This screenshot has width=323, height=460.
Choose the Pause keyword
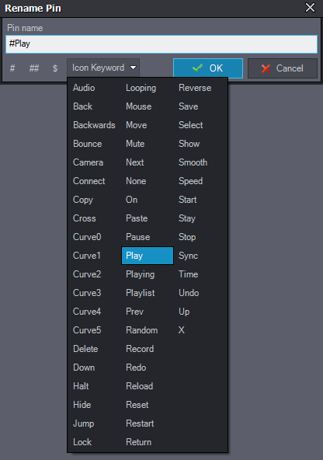[137, 237]
